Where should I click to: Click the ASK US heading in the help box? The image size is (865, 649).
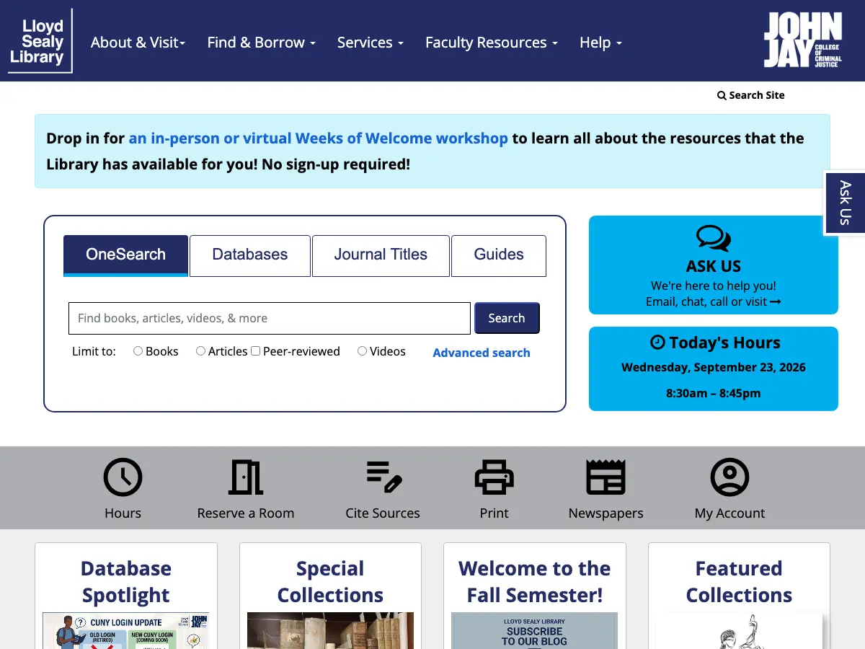[x=714, y=266]
